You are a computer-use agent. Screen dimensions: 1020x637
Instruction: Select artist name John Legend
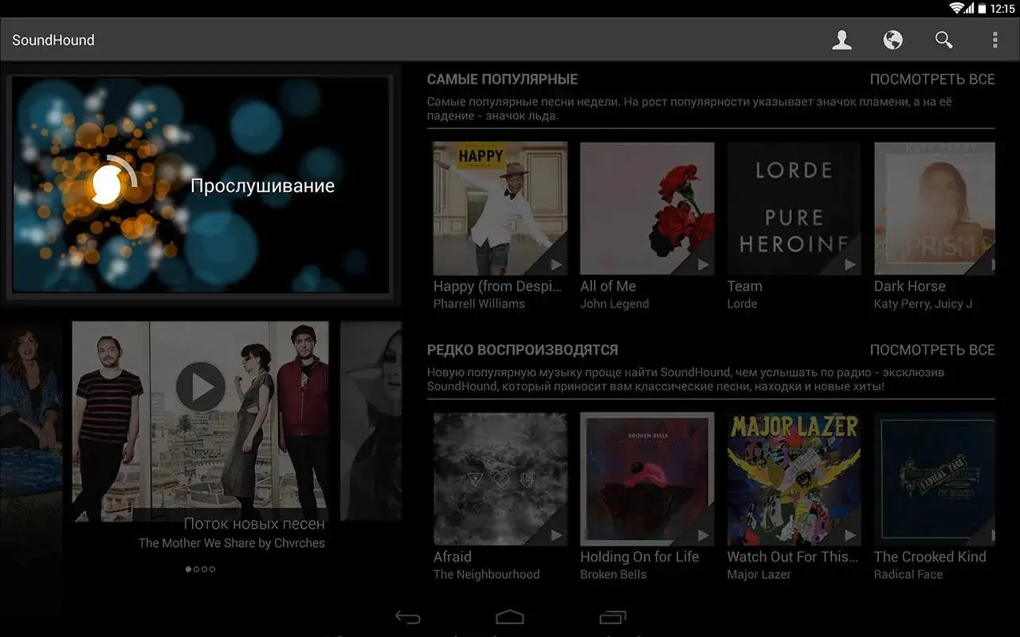click(614, 304)
